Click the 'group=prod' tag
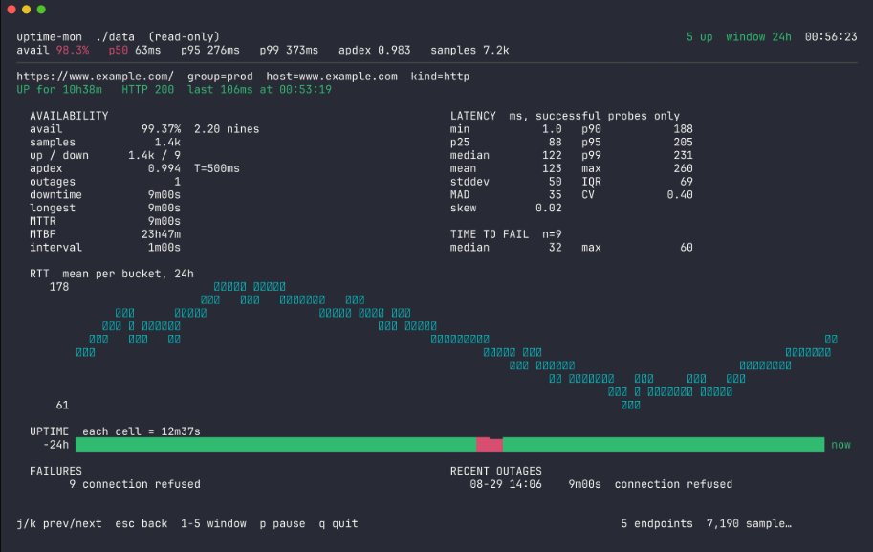Screen dimensions: 873x552 [220, 77]
